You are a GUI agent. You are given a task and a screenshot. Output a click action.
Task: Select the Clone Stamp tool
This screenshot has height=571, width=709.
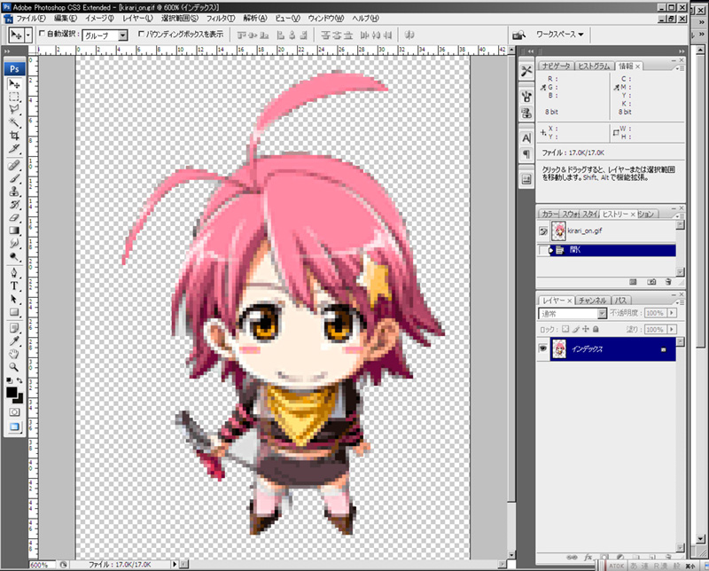pyautogui.click(x=14, y=192)
